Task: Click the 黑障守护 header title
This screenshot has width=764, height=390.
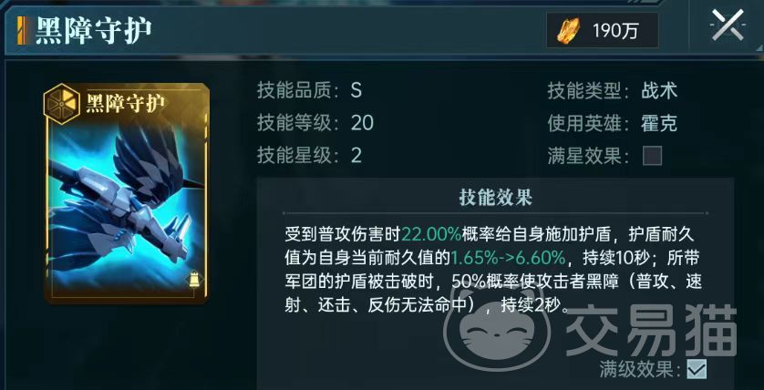Action: [x=94, y=30]
